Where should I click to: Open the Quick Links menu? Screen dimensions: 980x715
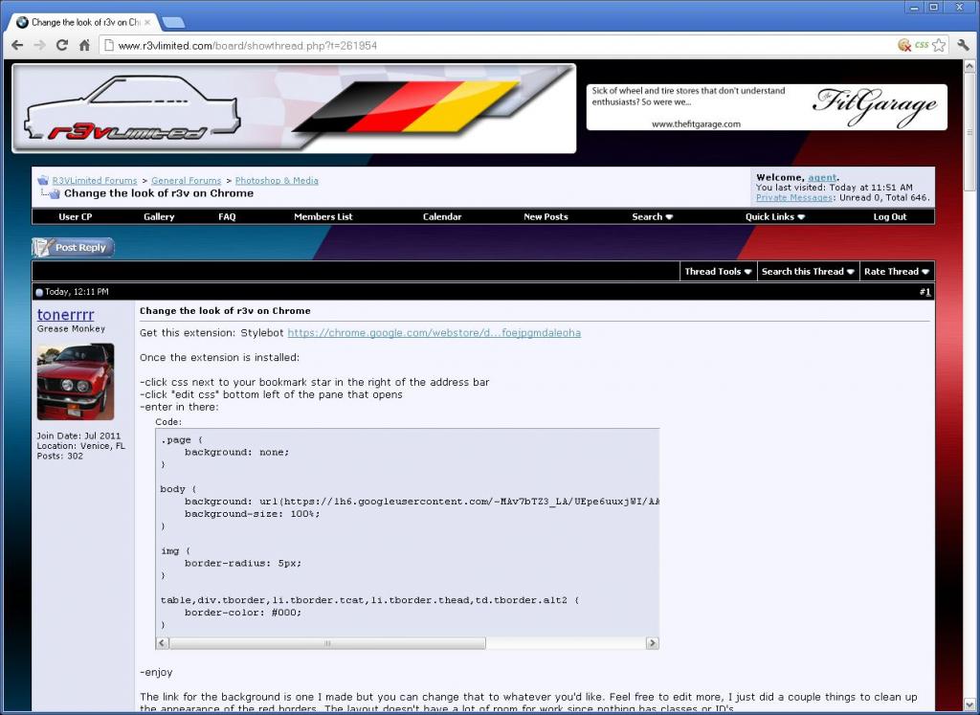click(775, 217)
